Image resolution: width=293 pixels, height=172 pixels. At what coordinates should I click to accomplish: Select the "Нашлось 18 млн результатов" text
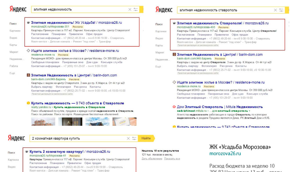(x=160, y=151)
